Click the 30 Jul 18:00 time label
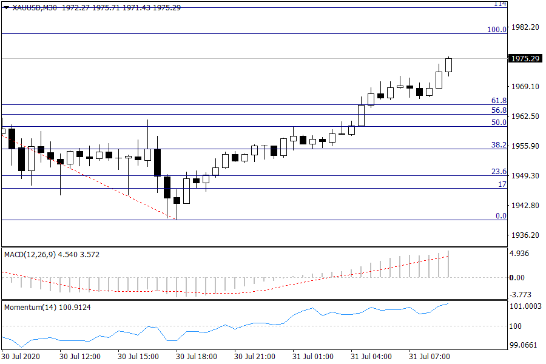Image resolution: width=546 pixels, height=364 pixels. [196, 356]
